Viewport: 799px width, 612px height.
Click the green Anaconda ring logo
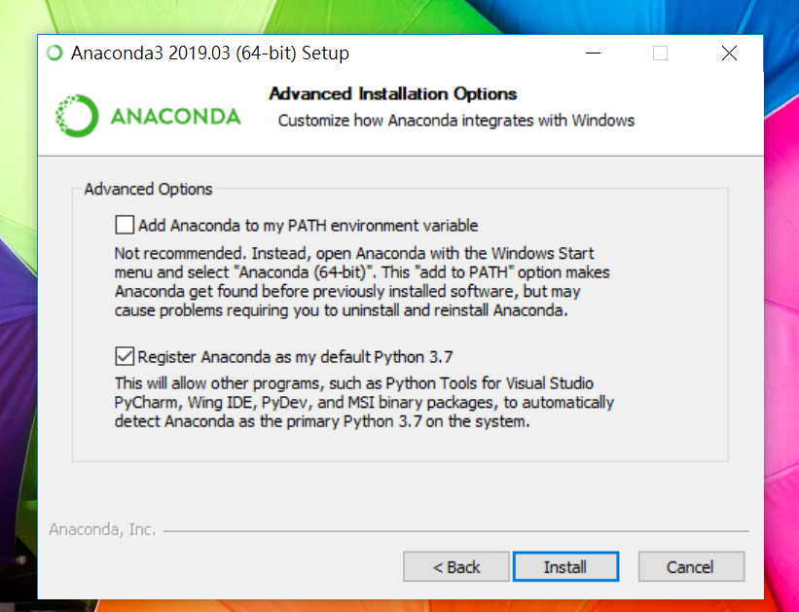[x=77, y=116]
